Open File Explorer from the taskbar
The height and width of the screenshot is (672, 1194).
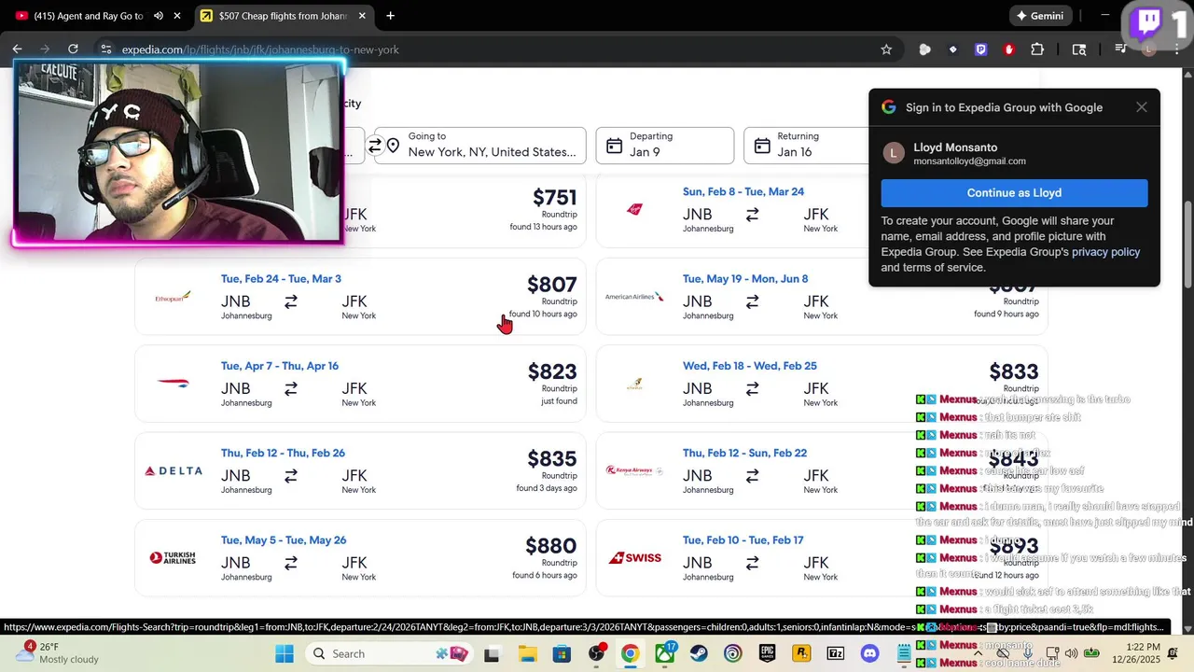[x=527, y=653]
